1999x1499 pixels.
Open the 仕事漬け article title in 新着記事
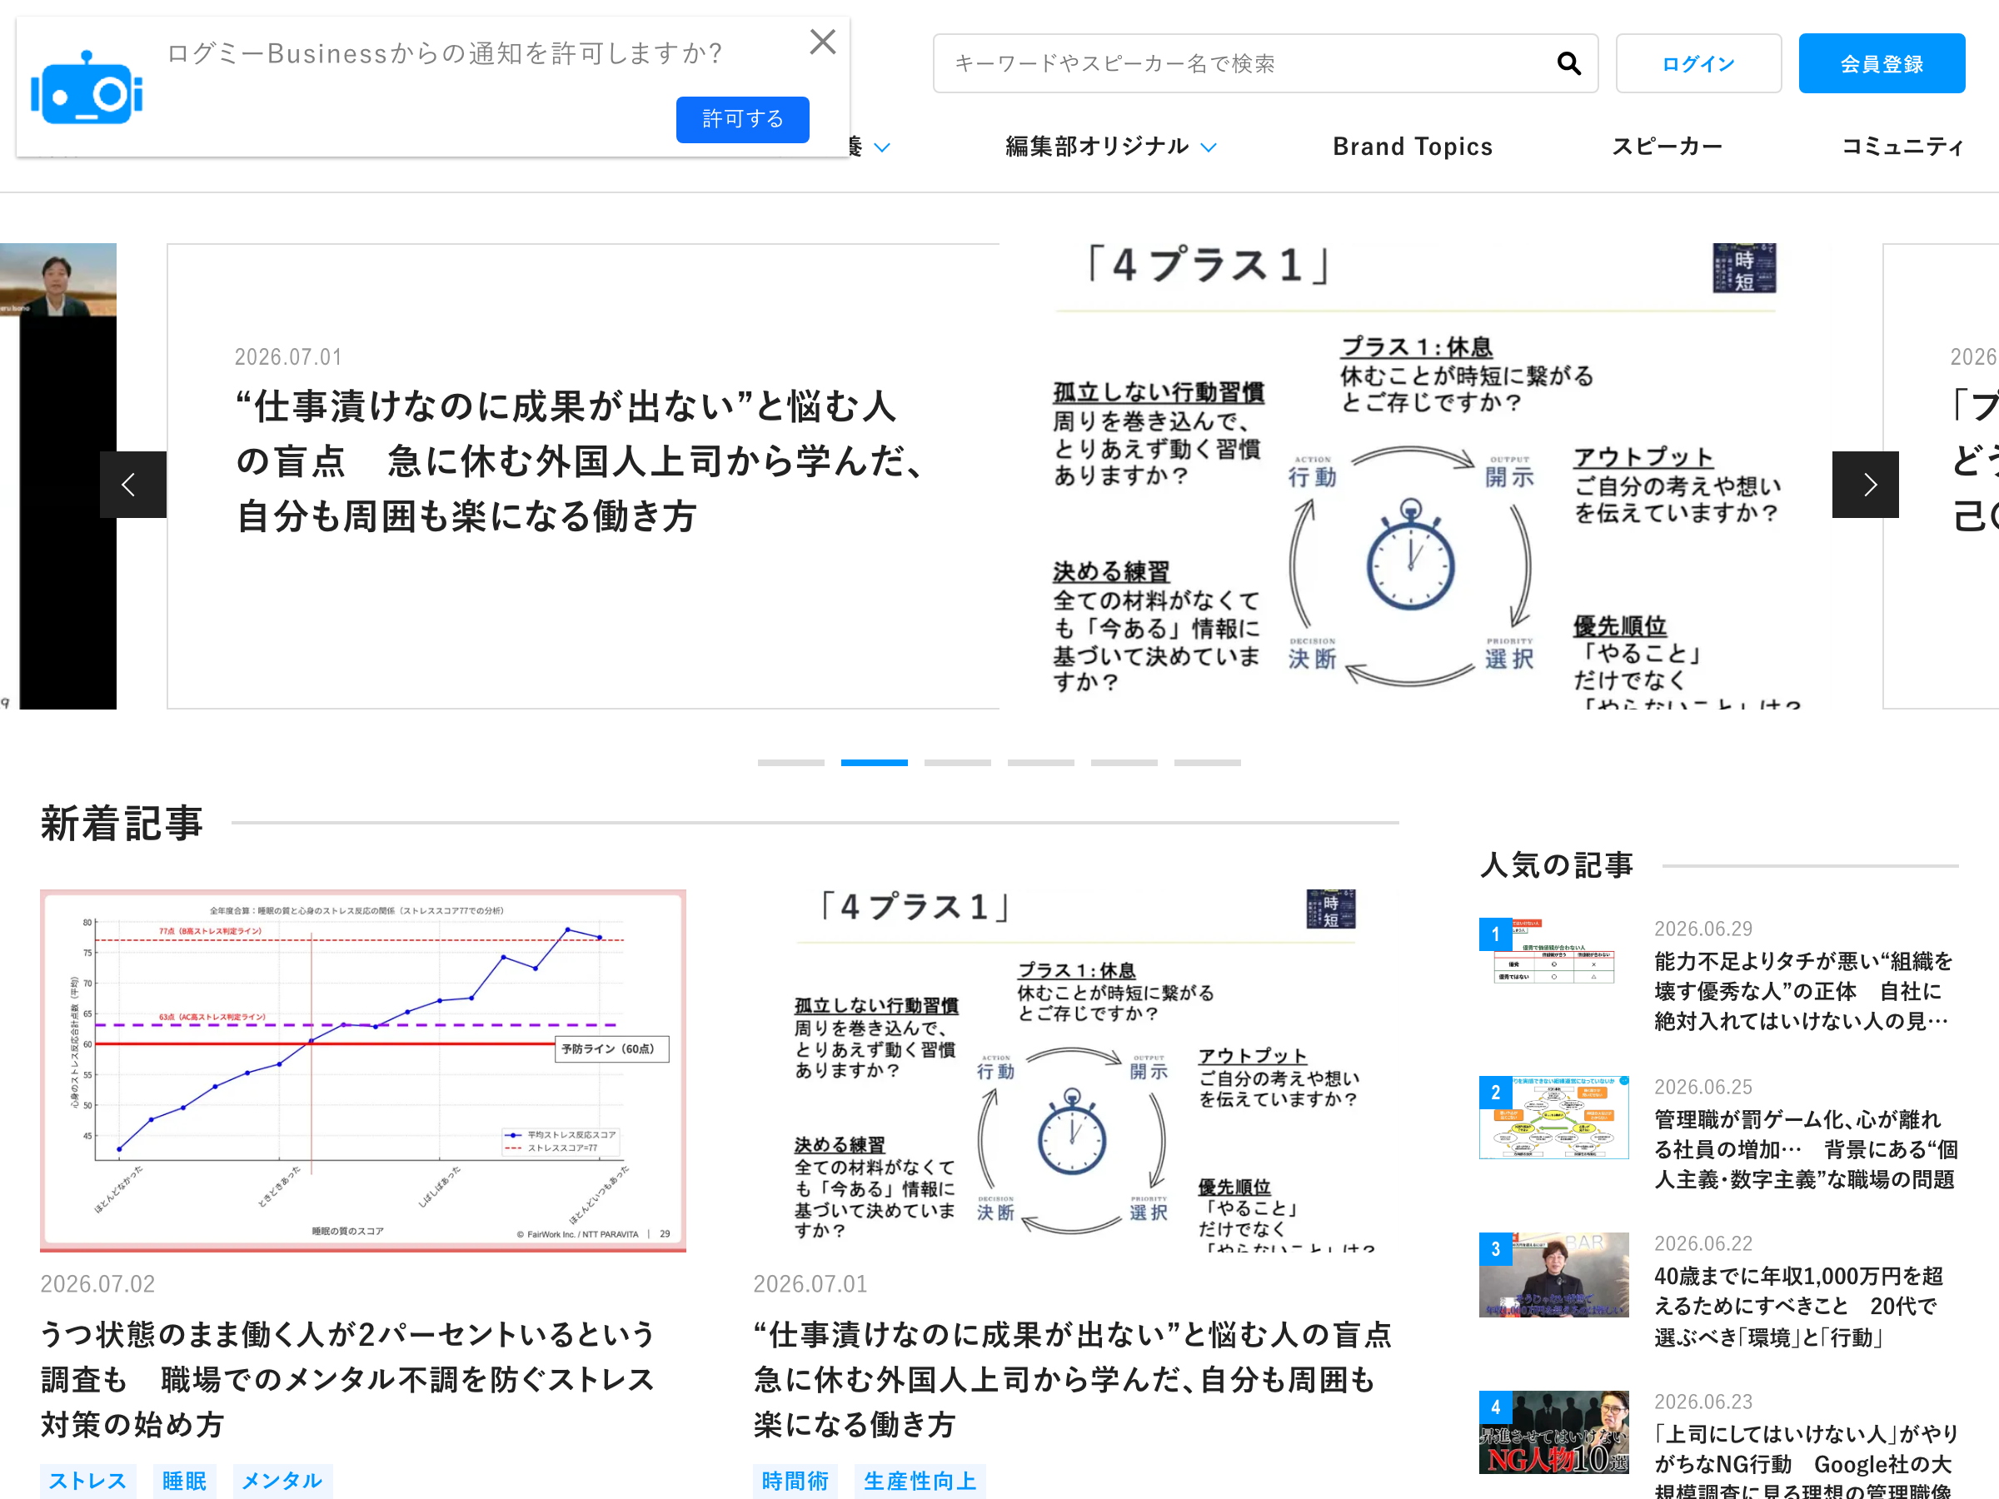point(1073,1379)
